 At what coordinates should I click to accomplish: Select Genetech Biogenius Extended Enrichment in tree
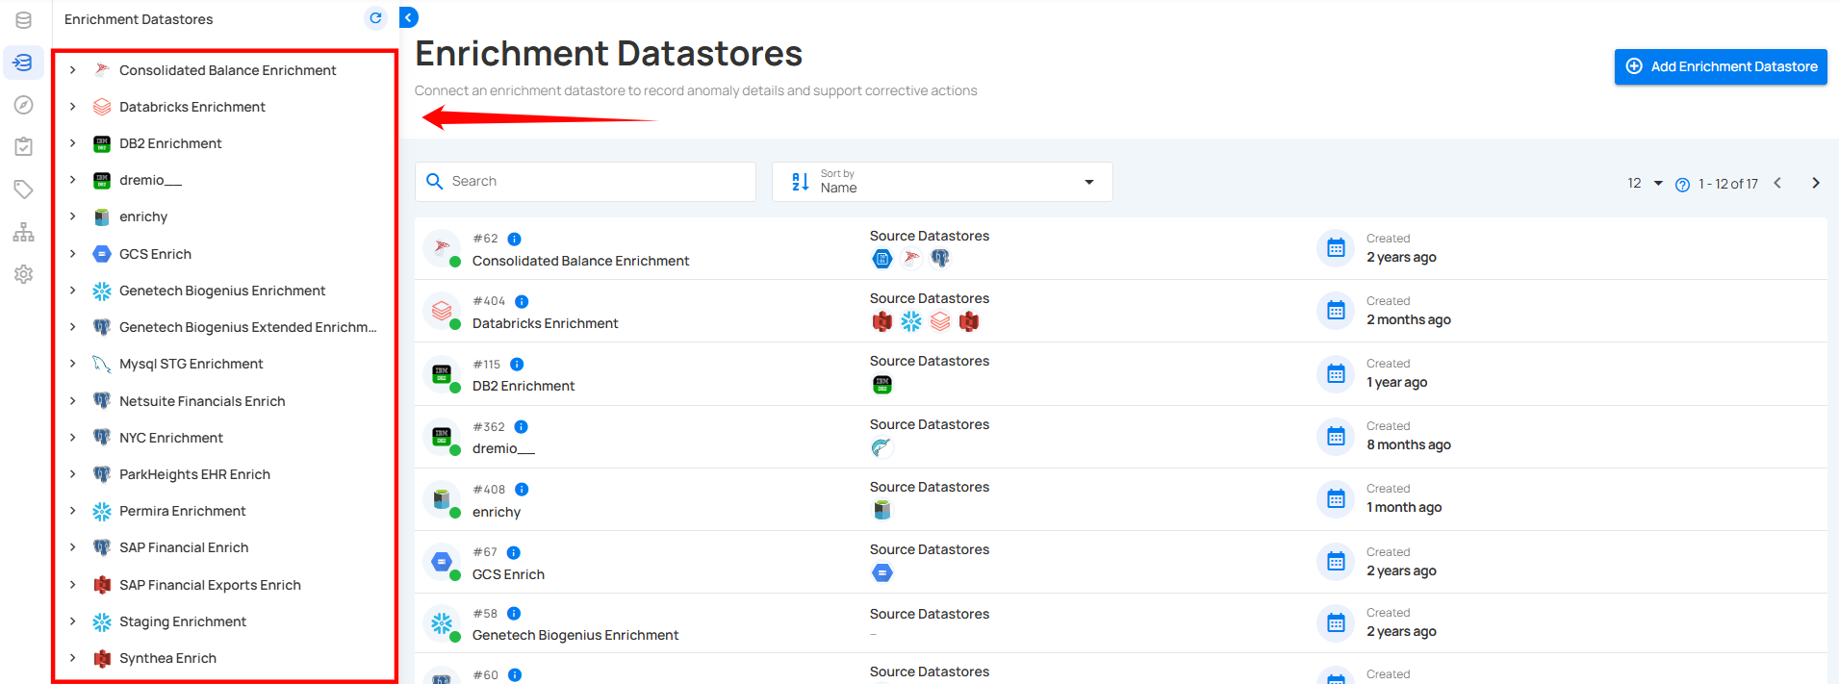[x=248, y=327]
